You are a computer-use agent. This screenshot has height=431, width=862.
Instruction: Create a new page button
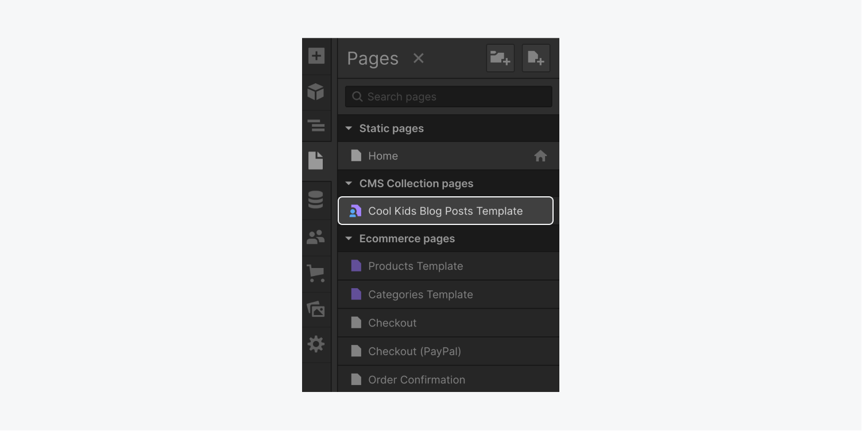point(536,58)
